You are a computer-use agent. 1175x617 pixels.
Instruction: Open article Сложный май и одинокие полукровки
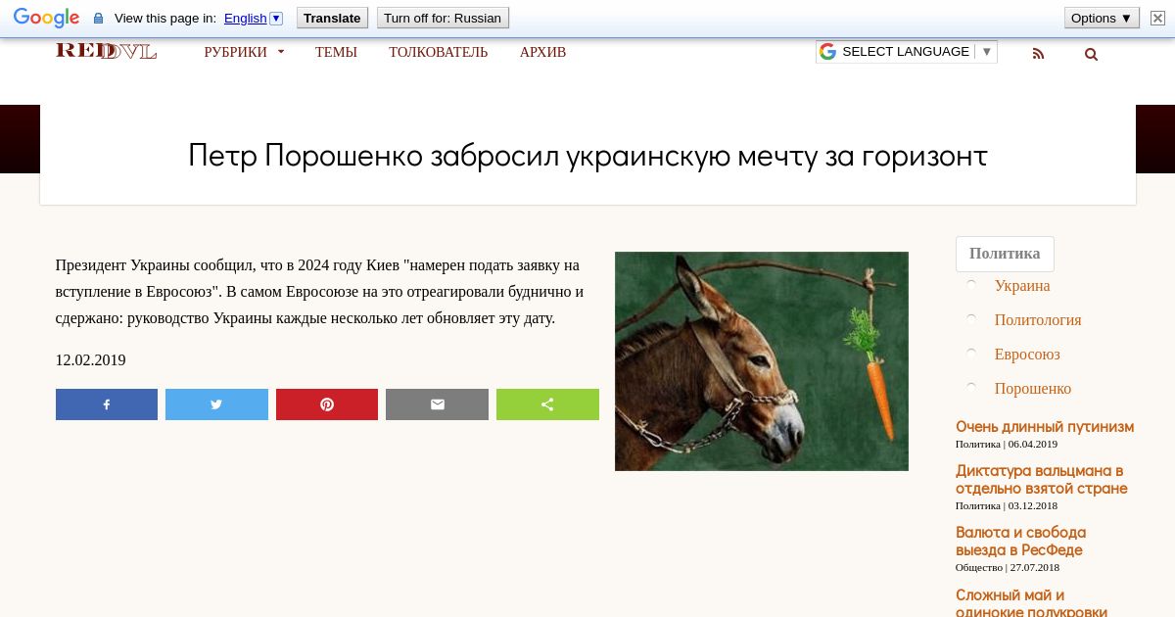(x=1032, y=603)
